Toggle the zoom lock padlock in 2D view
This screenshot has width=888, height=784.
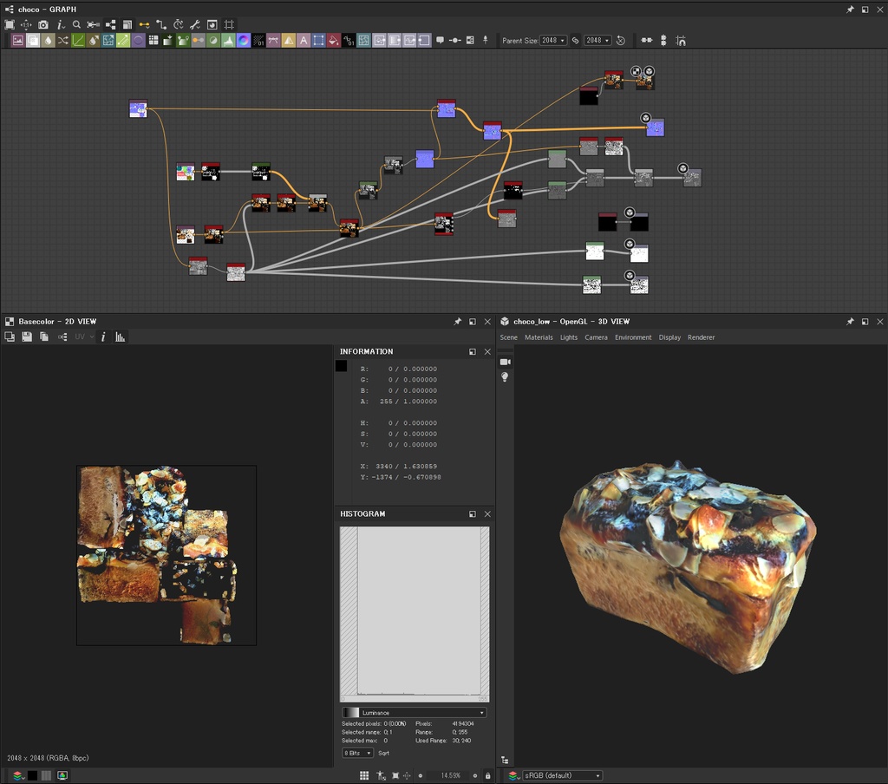(487, 775)
